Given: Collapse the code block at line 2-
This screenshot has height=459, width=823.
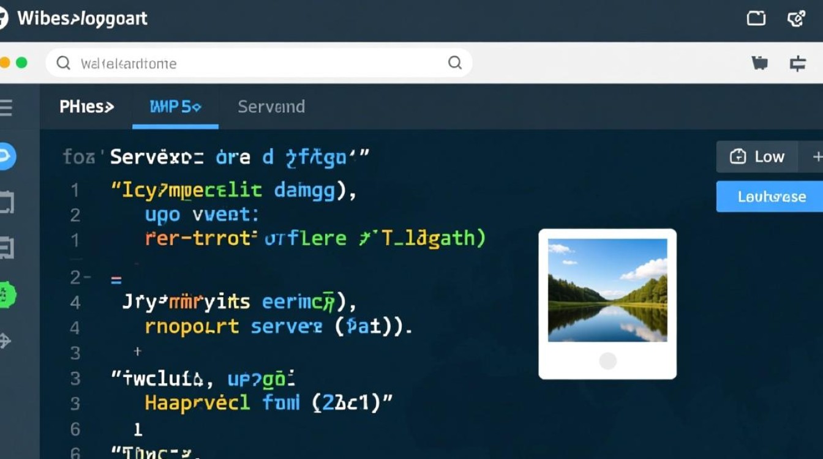Looking at the screenshot, I should pyautogui.click(x=81, y=278).
